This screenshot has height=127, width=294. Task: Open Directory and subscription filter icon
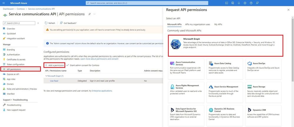233,3
